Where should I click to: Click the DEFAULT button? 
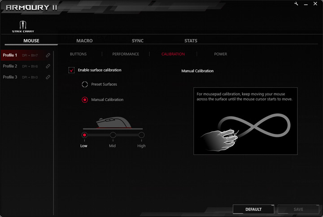click(x=253, y=209)
